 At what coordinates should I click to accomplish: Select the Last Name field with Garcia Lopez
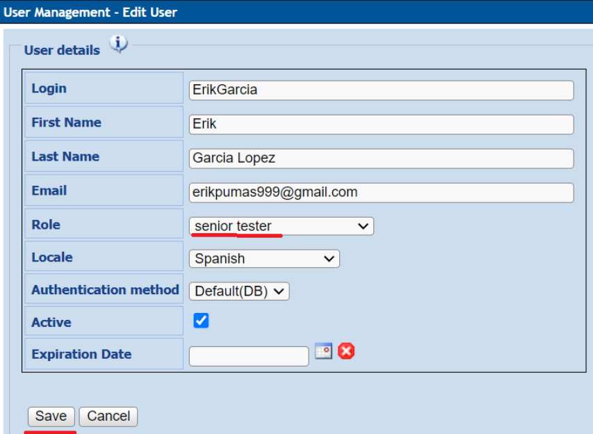coord(381,159)
